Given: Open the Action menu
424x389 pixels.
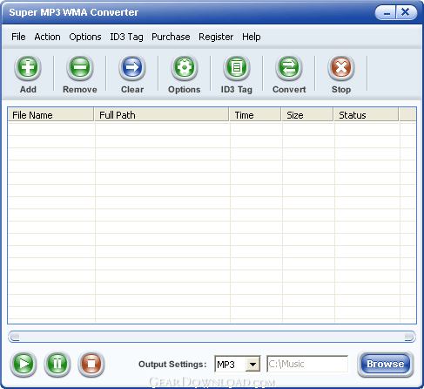Looking at the screenshot, I should pos(47,37).
